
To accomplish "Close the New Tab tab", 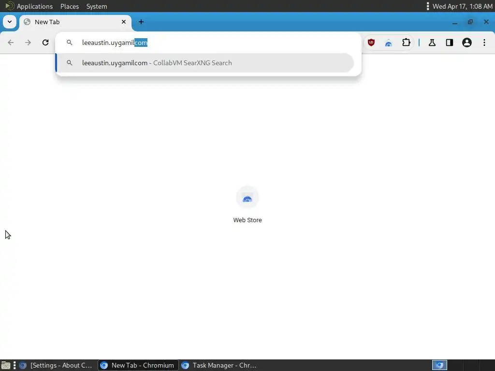I will coord(124,22).
